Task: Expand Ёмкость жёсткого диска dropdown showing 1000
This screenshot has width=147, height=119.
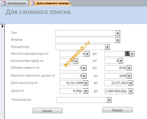Action: [129, 76]
